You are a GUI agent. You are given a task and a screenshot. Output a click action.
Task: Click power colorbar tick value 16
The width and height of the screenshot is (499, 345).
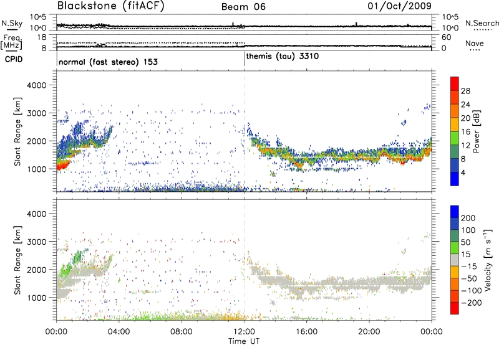pyautogui.click(x=465, y=132)
